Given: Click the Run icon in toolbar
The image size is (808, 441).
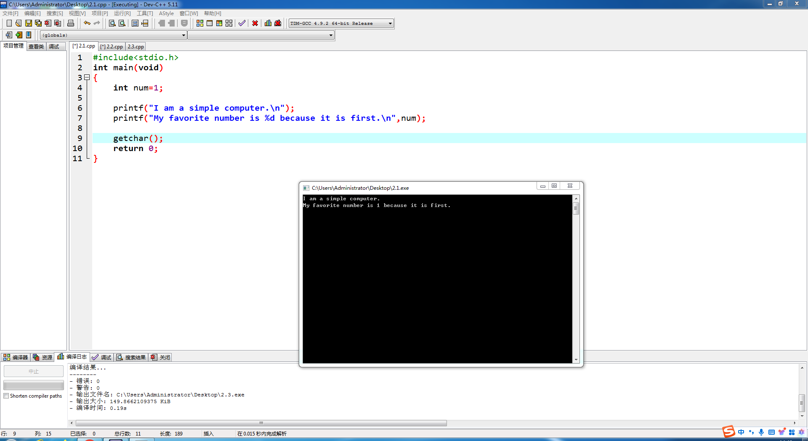Looking at the screenshot, I should [x=210, y=23].
